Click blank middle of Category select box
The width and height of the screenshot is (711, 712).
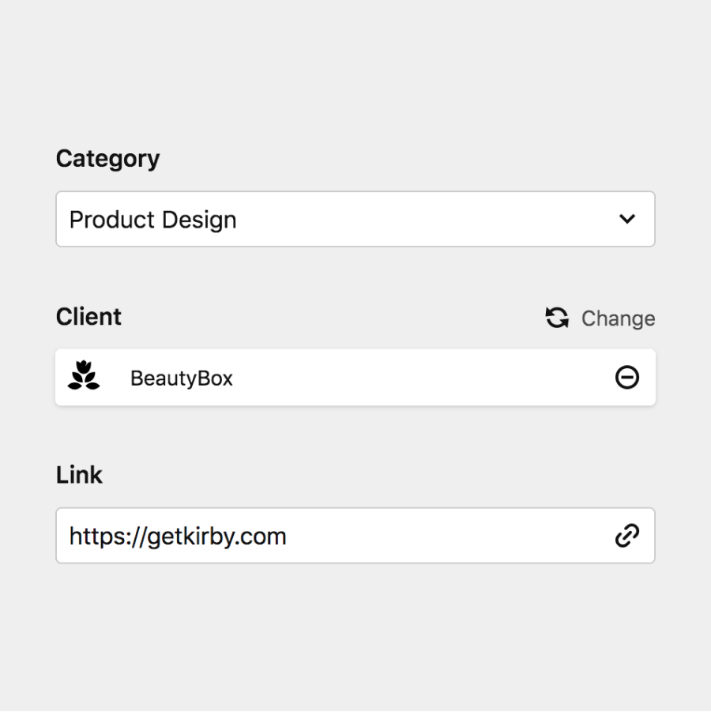click(x=427, y=220)
